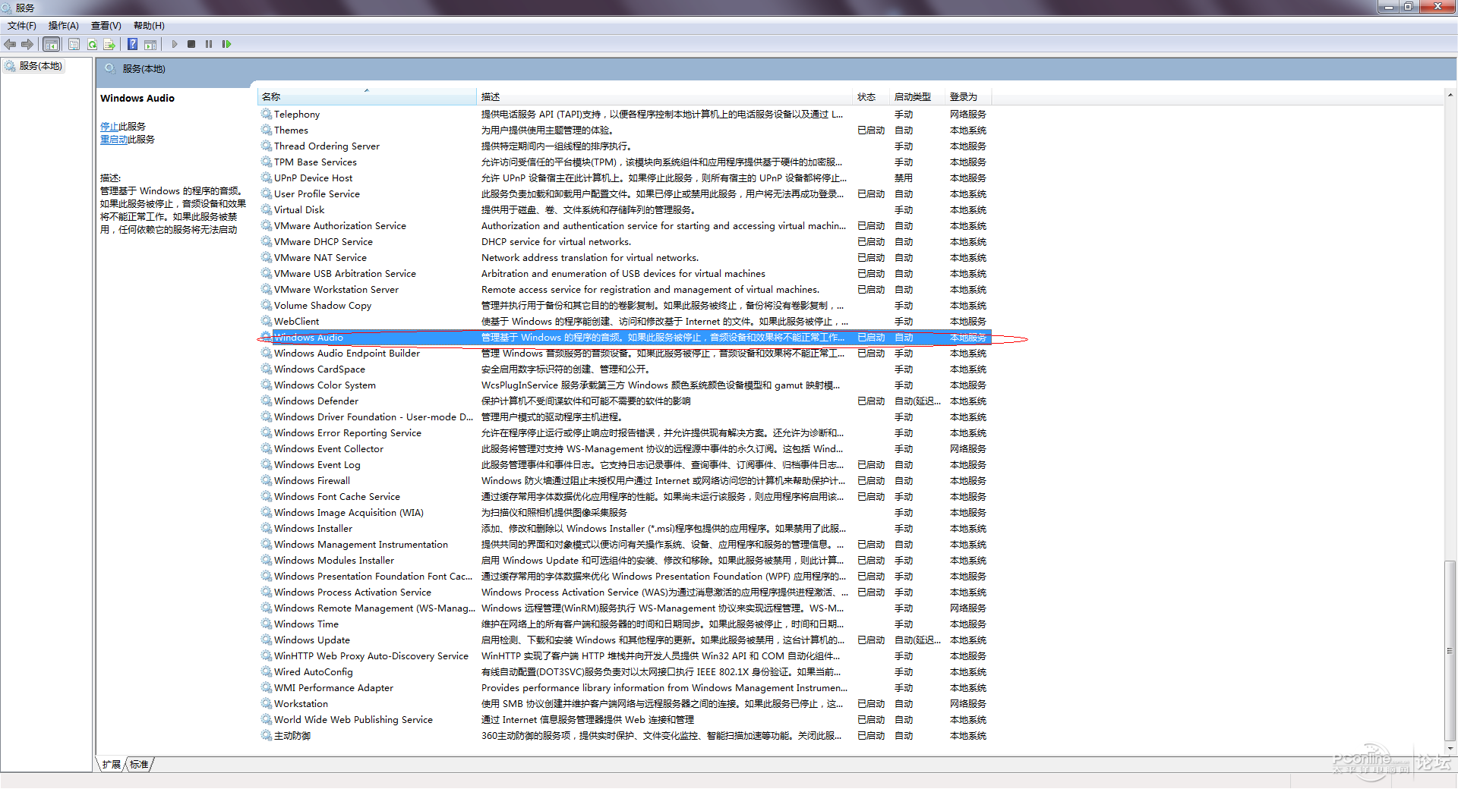This screenshot has height=789, width=1458.
Task: Switch to the 扩展 tab
Action: point(112,764)
